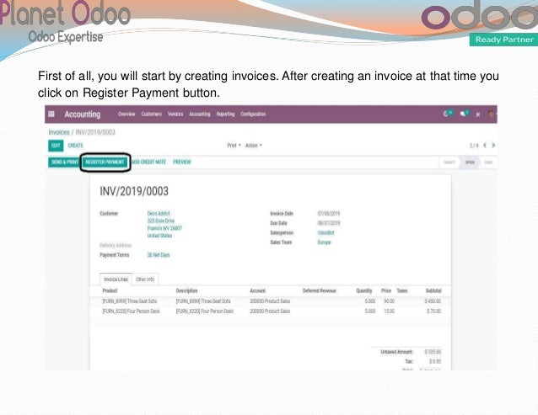The height and width of the screenshot is (415, 538).
Task: Click the Subtotal column header
Action: (433, 290)
